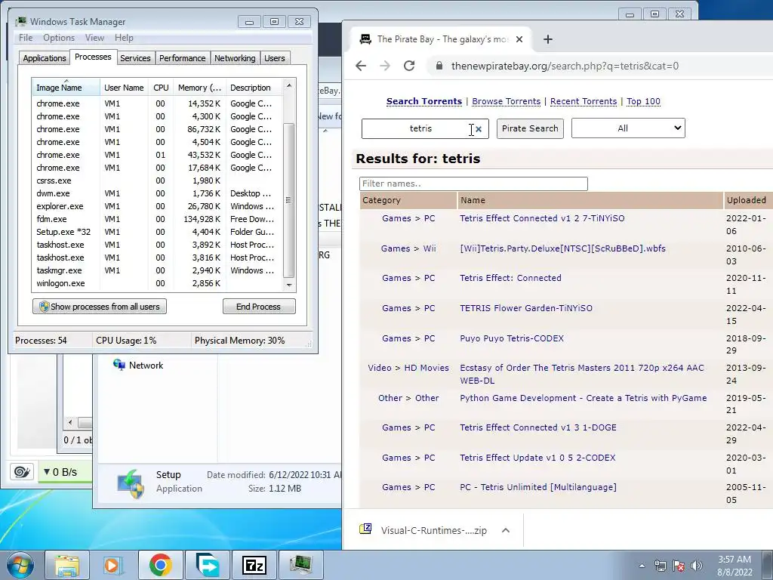Click the End Process button
This screenshot has height=580, width=773.
[259, 307]
